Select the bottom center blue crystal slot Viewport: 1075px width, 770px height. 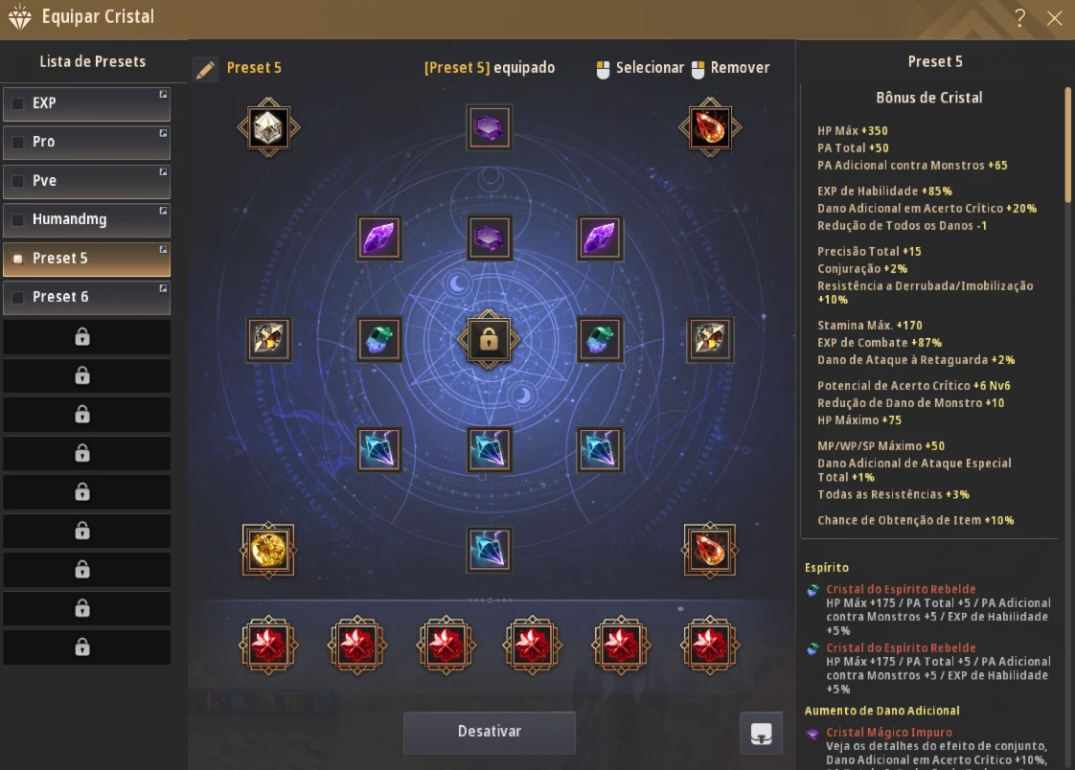click(489, 550)
